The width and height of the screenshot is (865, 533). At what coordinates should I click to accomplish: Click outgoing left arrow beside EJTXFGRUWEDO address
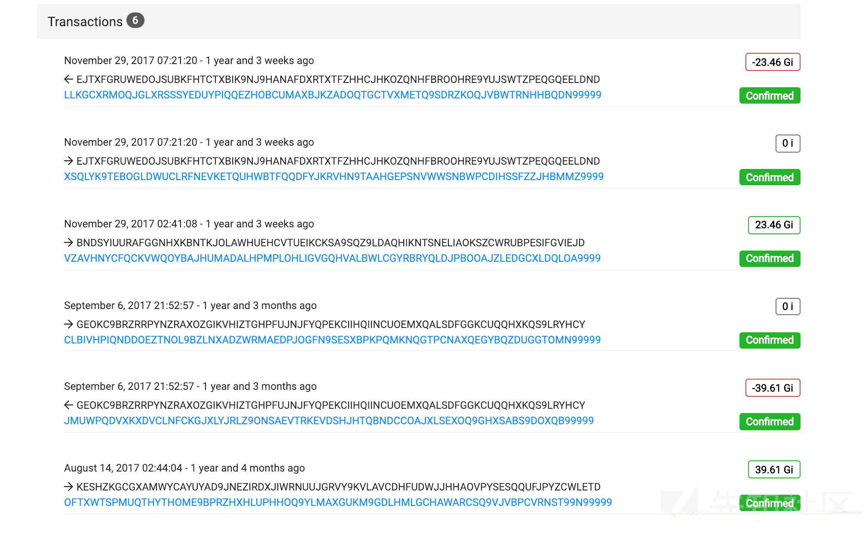tap(68, 79)
